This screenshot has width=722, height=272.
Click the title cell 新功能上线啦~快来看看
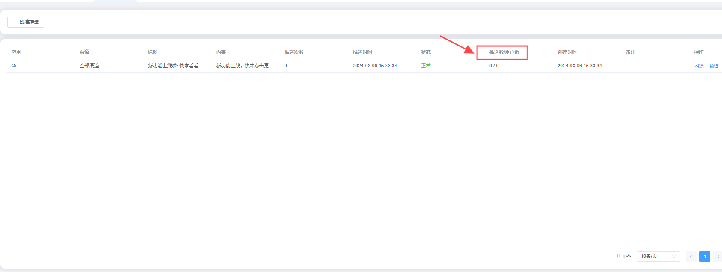173,66
